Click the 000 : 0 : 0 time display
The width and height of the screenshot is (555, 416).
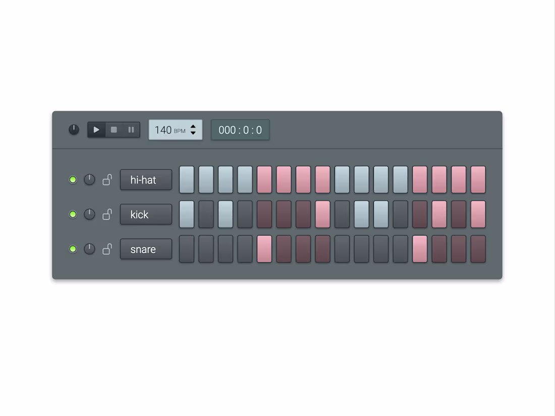[x=240, y=130]
